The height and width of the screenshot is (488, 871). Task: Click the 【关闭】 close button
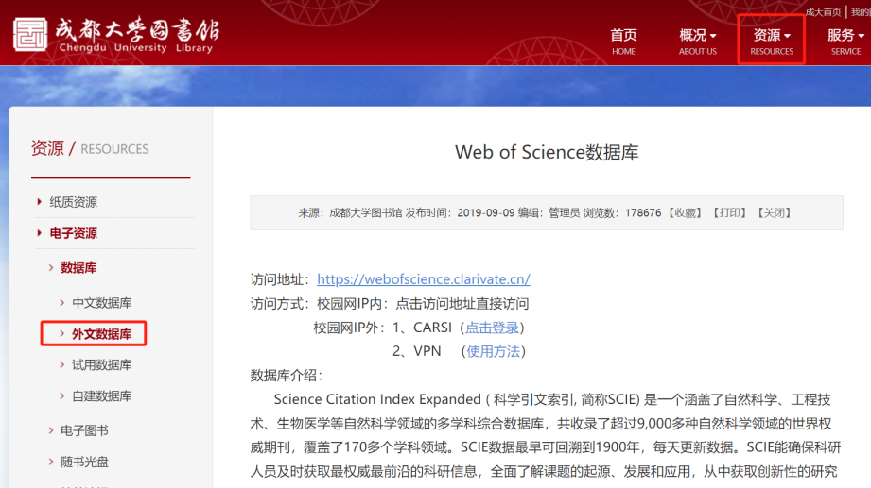click(x=775, y=213)
